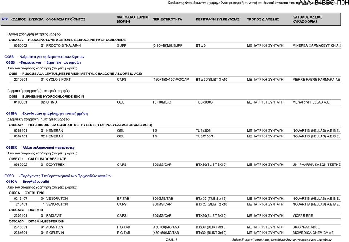This screenshot has height=242, width=349.
Task: Click the "BUPHENINE HYDROCHLORIDE,ESCIN" substance heading
Action: point(53,97)
